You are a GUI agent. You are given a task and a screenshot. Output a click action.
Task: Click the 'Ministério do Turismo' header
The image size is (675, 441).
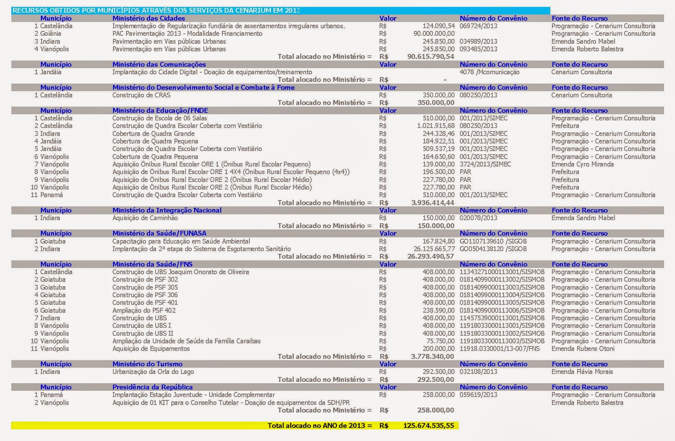(147, 364)
